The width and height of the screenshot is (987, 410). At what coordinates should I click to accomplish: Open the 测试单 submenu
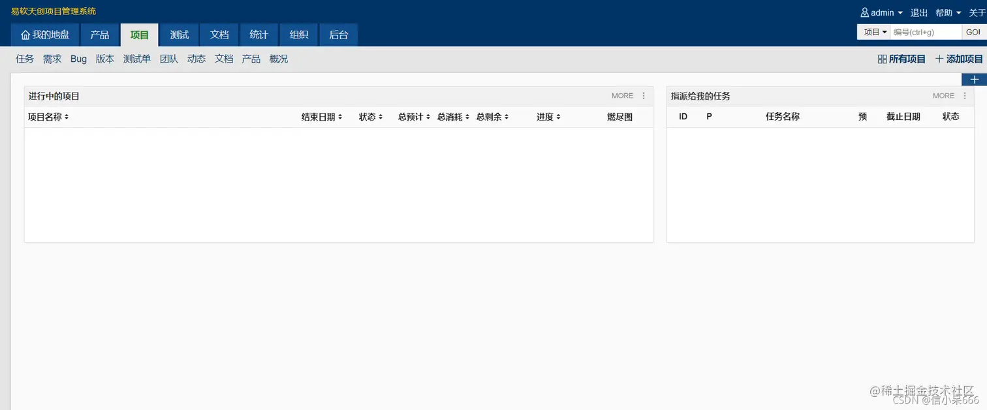137,59
